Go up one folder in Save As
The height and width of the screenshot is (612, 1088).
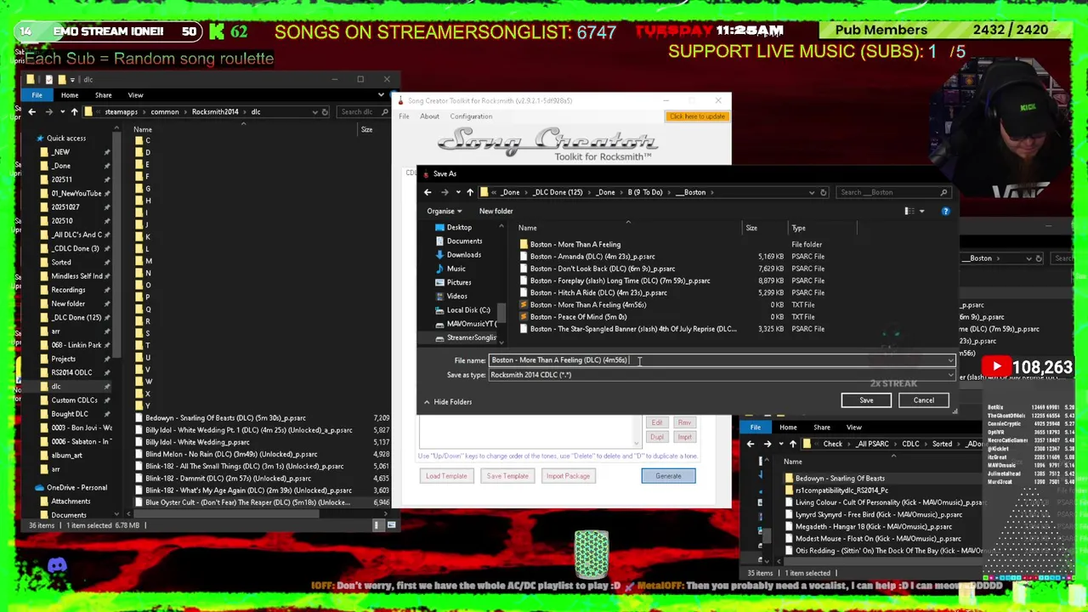point(469,192)
